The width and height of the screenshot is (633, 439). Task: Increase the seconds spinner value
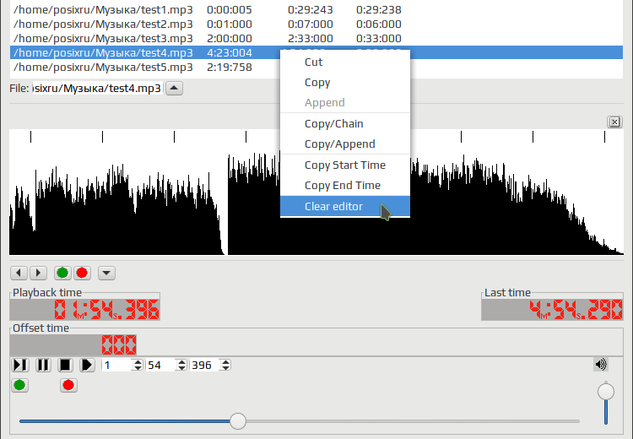click(182, 362)
